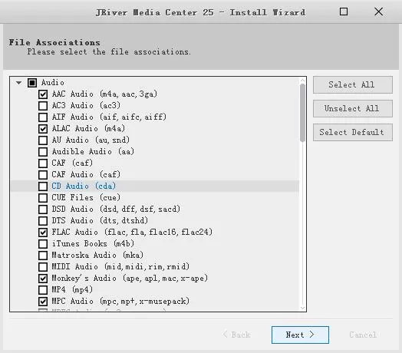Select the 'MIDI Audio (mid, midi, rim, rmid)' text
This screenshot has width=402, height=353.
120,266
